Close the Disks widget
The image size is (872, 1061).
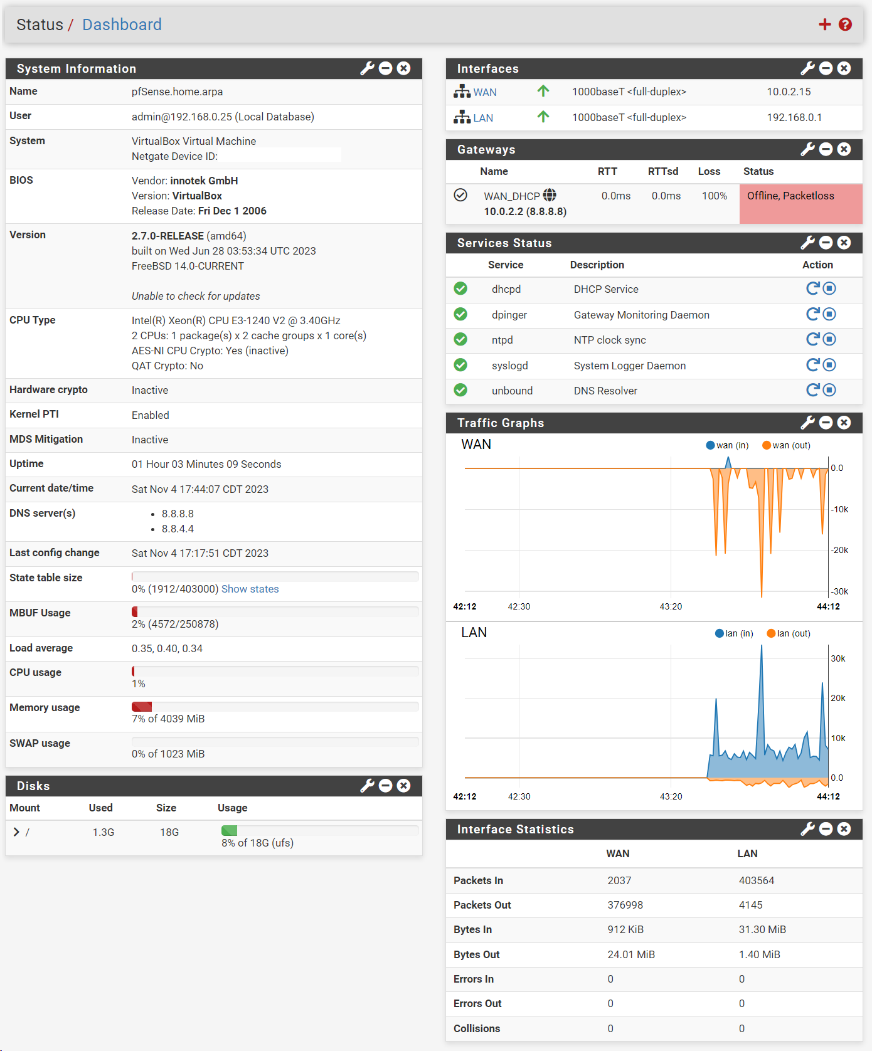click(x=404, y=786)
